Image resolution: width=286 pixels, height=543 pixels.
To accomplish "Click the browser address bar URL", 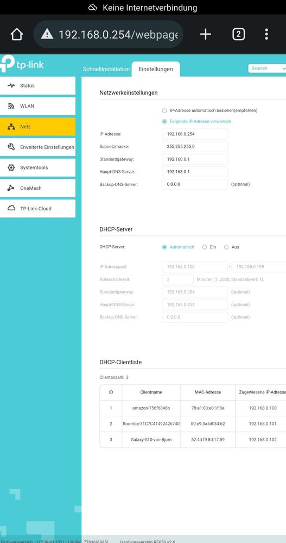I will (118, 34).
